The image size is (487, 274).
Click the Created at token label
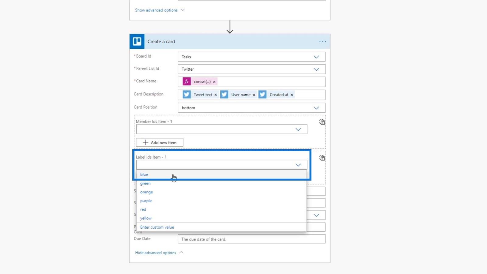point(279,95)
